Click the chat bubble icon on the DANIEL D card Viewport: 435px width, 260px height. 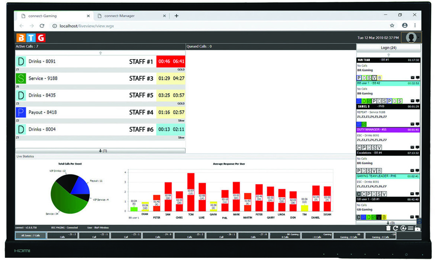pyautogui.click(x=417, y=124)
